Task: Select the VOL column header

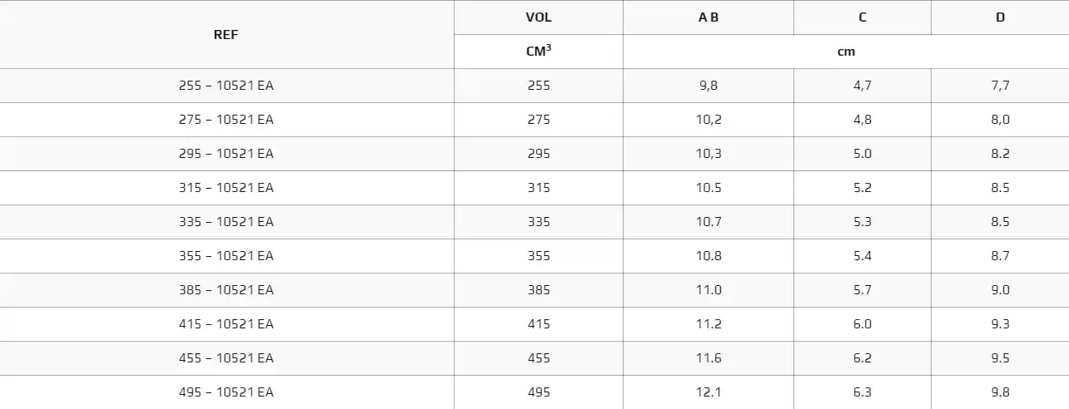Action: tap(539, 17)
